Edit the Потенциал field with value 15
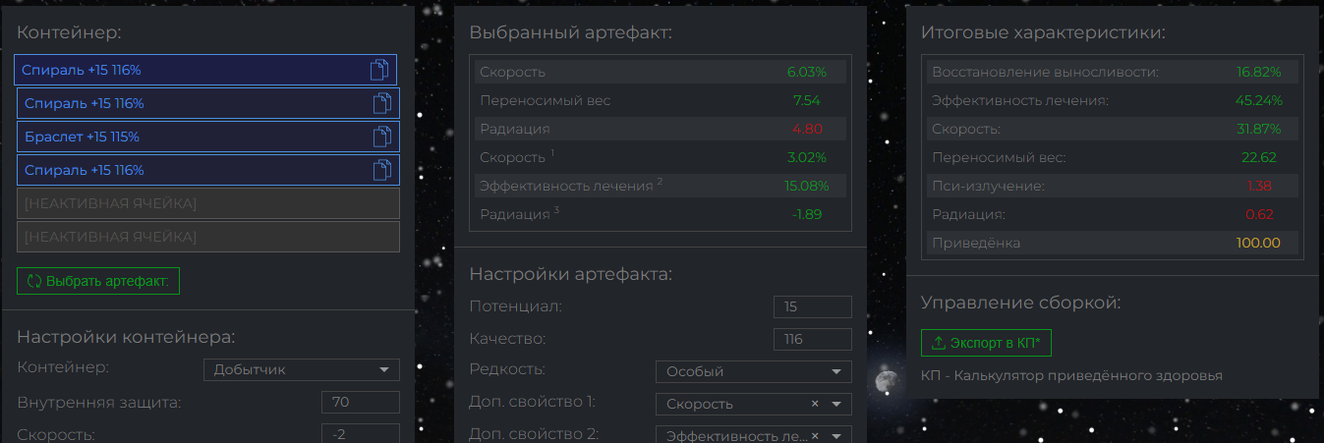 click(x=813, y=307)
